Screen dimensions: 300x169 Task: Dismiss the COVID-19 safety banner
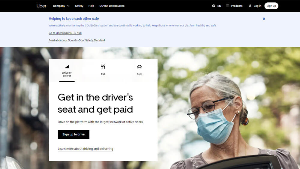click(264, 19)
